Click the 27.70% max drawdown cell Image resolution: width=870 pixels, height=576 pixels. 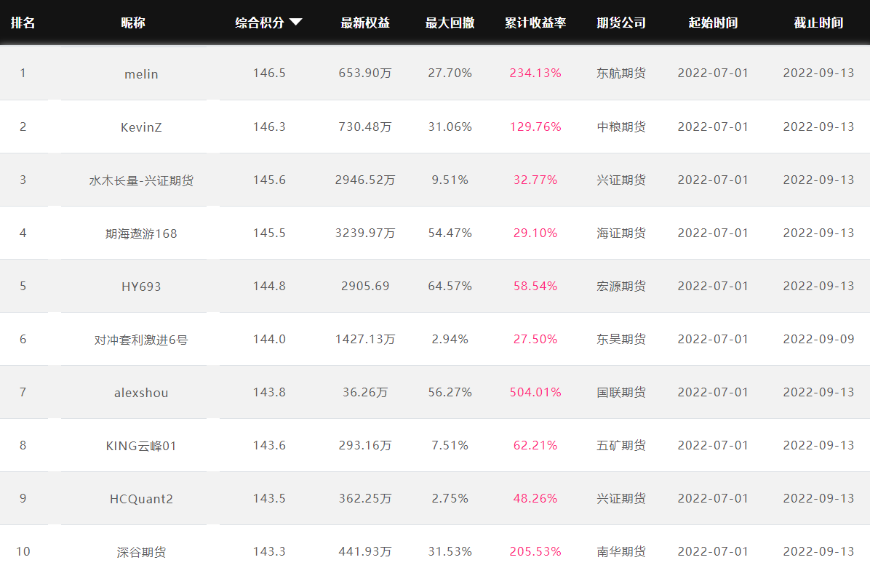point(450,73)
